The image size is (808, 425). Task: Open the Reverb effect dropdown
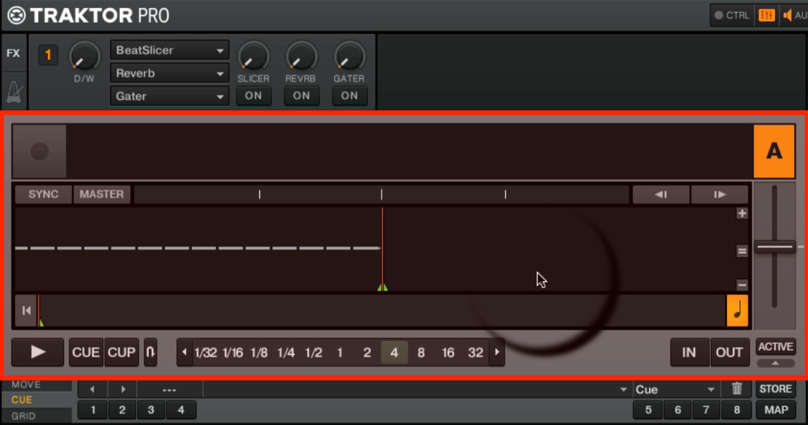(x=170, y=74)
